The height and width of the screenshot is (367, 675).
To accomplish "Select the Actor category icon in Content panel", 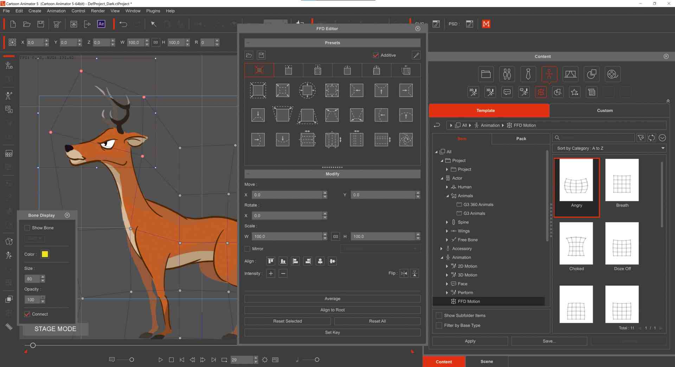I will [507, 74].
